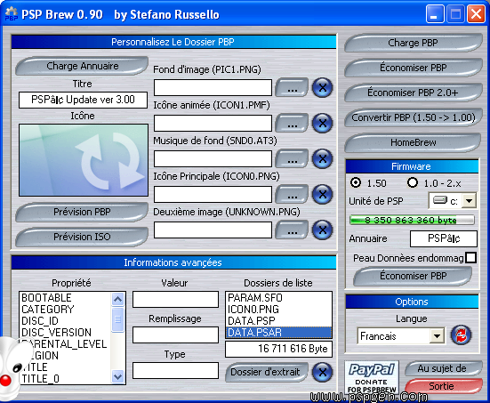Click Dossier d'extrait button
490x403 pixels.
point(266,372)
